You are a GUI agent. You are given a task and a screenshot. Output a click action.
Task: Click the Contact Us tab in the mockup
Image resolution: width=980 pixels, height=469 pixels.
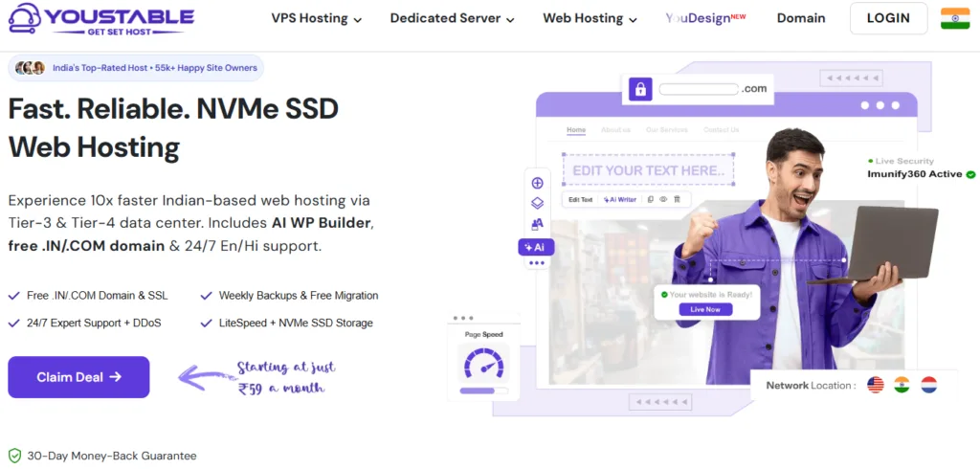[722, 130]
